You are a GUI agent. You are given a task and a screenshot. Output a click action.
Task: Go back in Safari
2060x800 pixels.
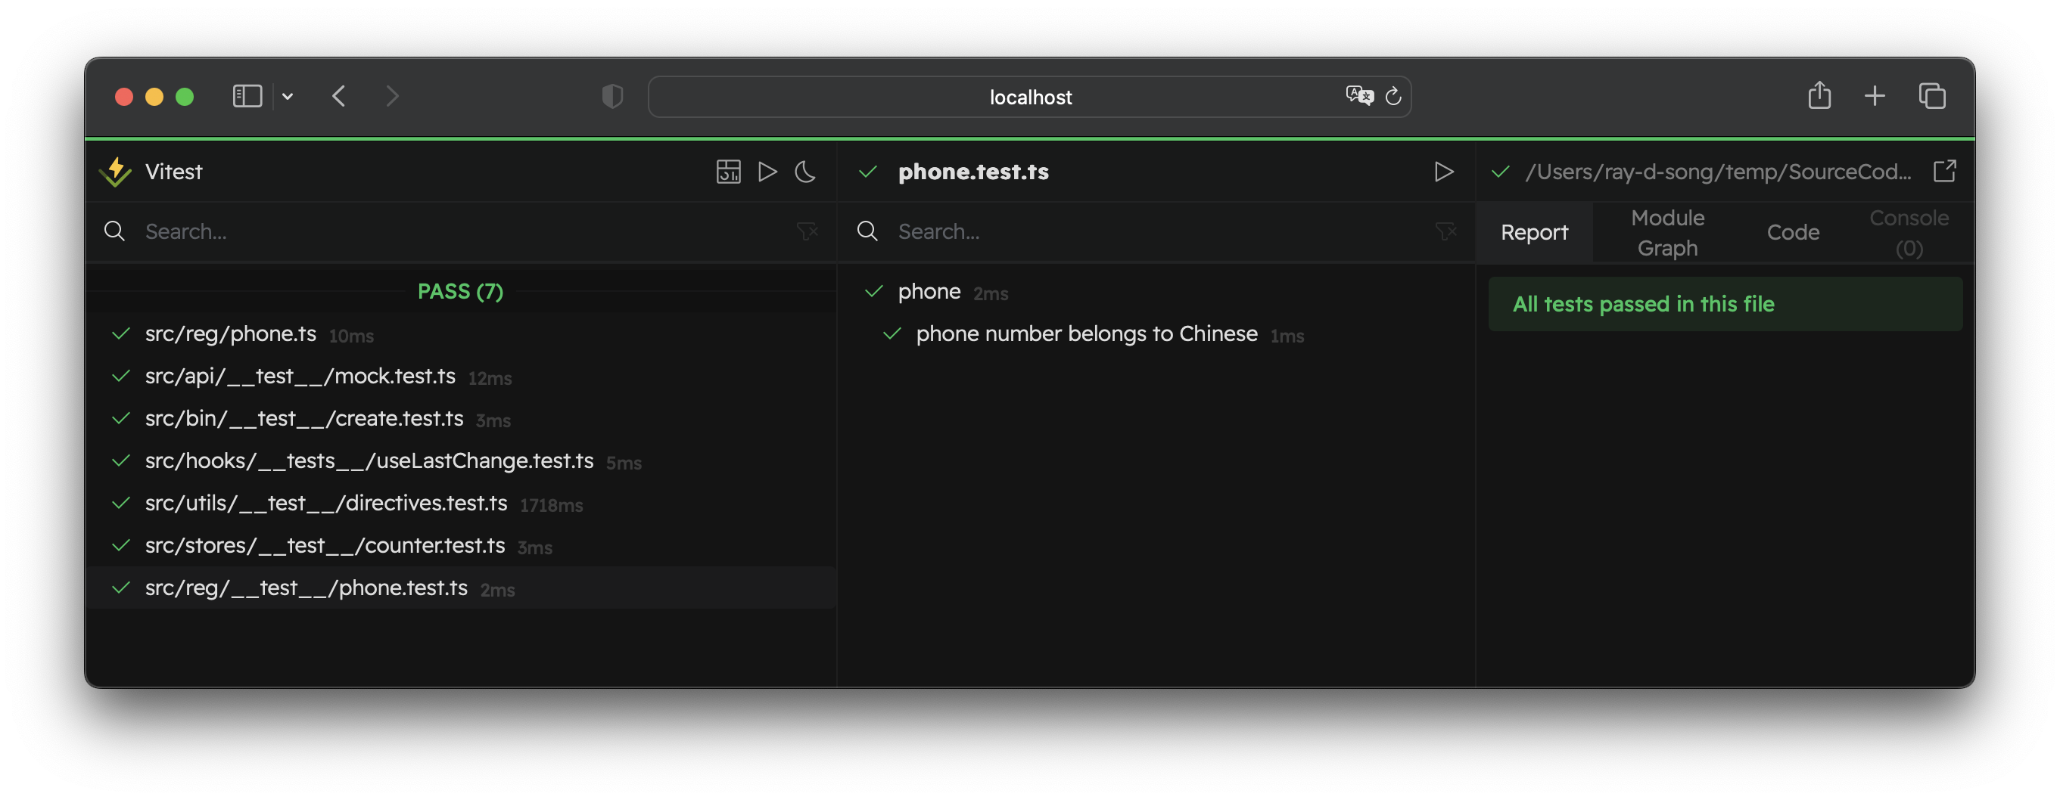[339, 97]
